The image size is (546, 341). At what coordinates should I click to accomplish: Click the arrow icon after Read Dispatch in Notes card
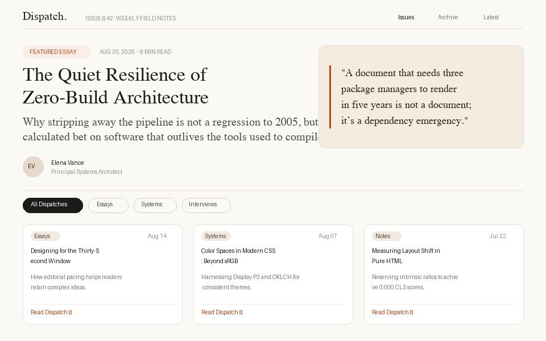pyautogui.click(x=412, y=313)
